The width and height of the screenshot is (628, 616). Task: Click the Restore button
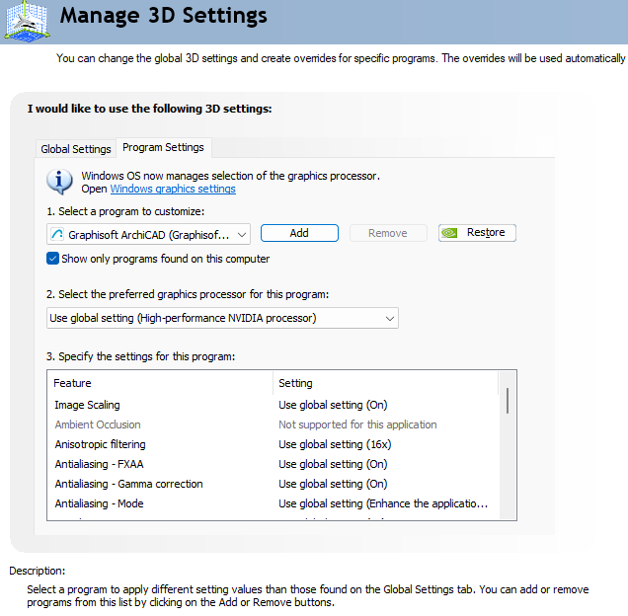477,233
